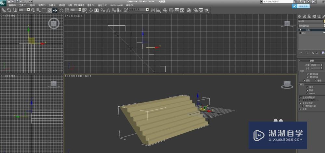Expand the Line entry in modifier stack

(x=300, y=33)
